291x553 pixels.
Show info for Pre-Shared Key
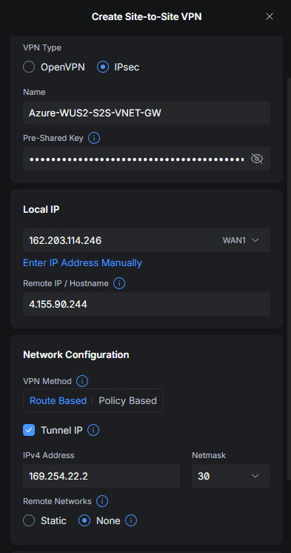(x=94, y=138)
